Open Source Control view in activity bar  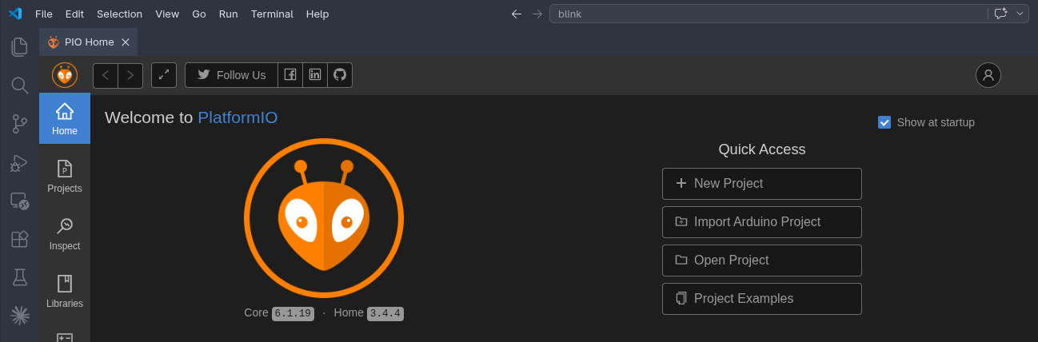[x=20, y=123]
